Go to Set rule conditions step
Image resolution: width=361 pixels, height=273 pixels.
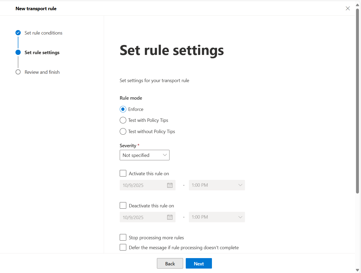point(43,33)
